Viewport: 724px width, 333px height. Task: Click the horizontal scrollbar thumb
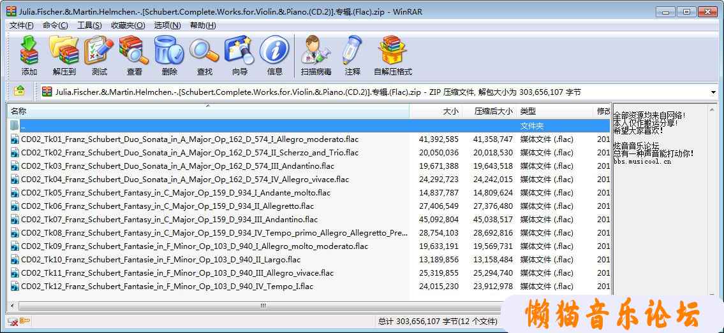click(x=262, y=306)
